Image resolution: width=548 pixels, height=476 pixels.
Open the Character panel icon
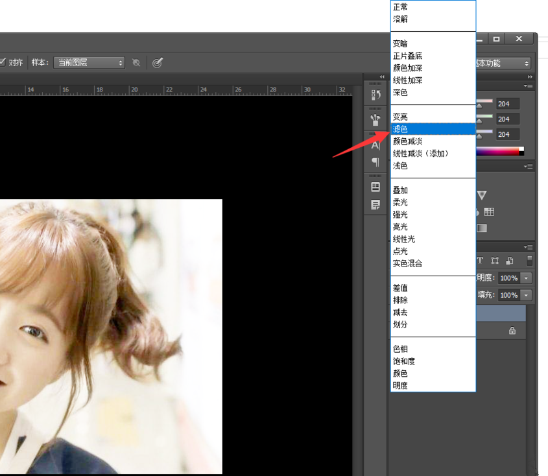click(375, 145)
